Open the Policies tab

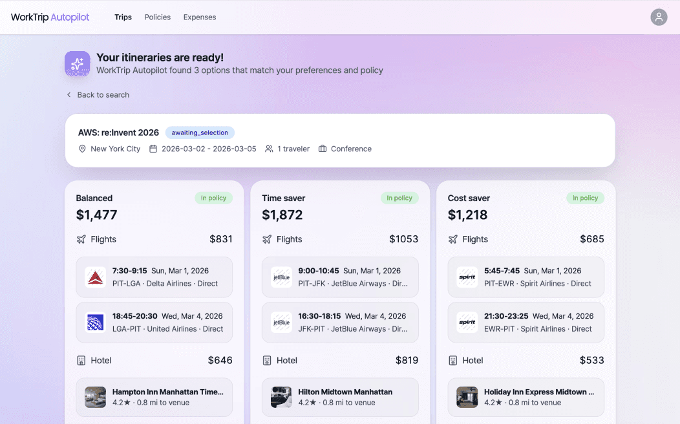pyautogui.click(x=158, y=17)
